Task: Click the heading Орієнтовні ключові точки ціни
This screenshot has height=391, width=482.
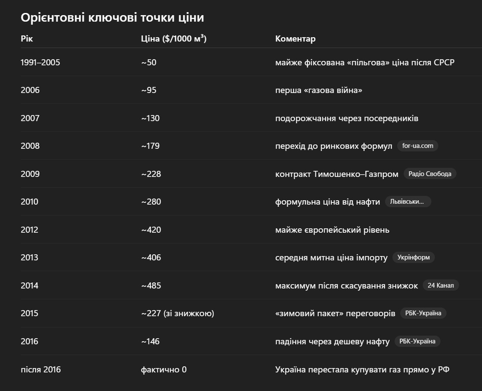Action: 112,18
